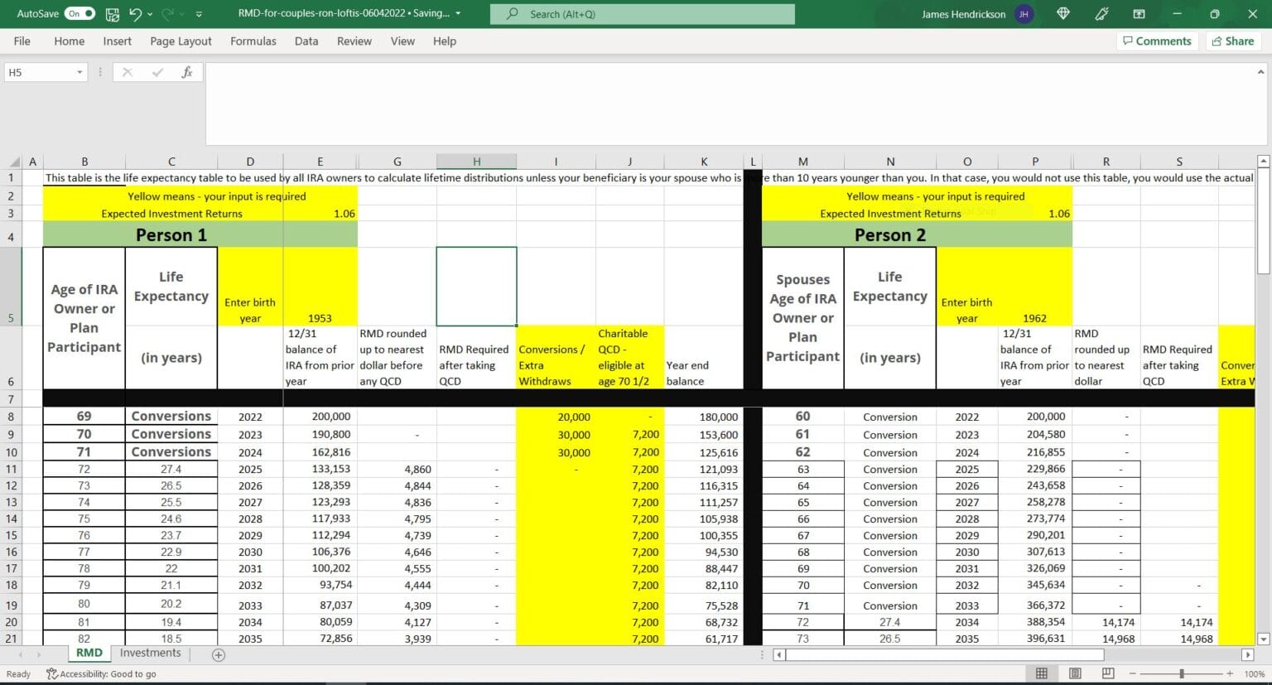The width and height of the screenshot is (1272, 685).
Task: Click the Launch Ideas diamond icon
Action: pos(1062,13)
